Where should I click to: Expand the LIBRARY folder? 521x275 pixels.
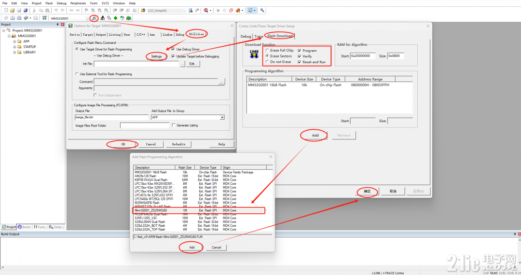click(x=14, y=52)
